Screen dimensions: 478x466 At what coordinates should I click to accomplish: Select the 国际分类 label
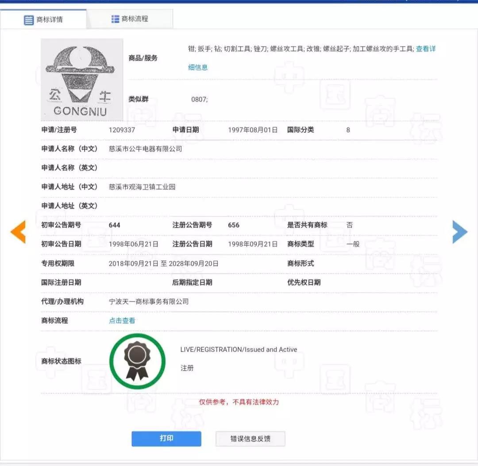point(301,130)
